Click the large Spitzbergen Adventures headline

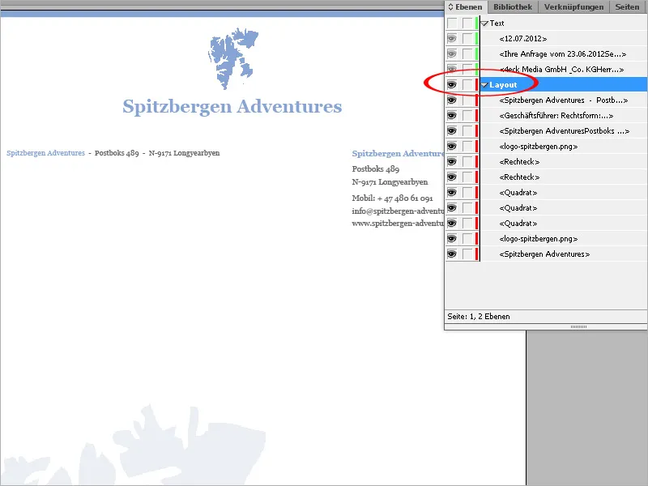tap(232, 106)
